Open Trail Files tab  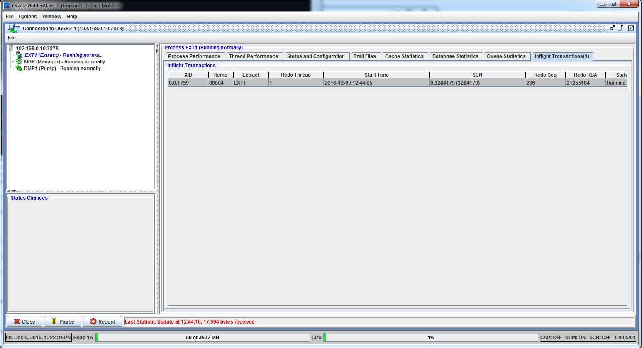pyautogui.click(x=365, y=56)
